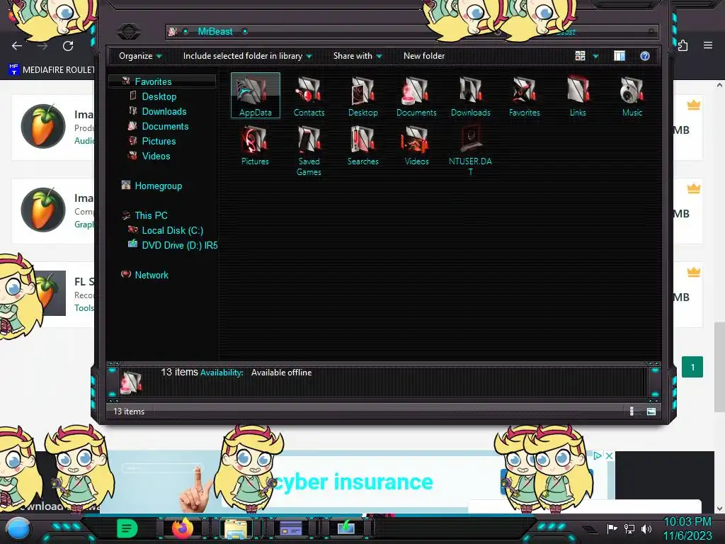Screen dimensions: 725x544
Task: Open the AppData folder
Action: coord(255,96)
